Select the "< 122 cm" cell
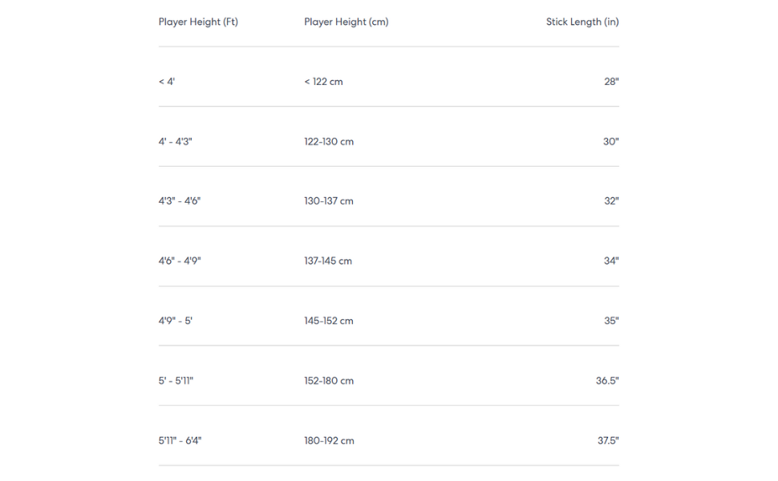 click(323, 82)
